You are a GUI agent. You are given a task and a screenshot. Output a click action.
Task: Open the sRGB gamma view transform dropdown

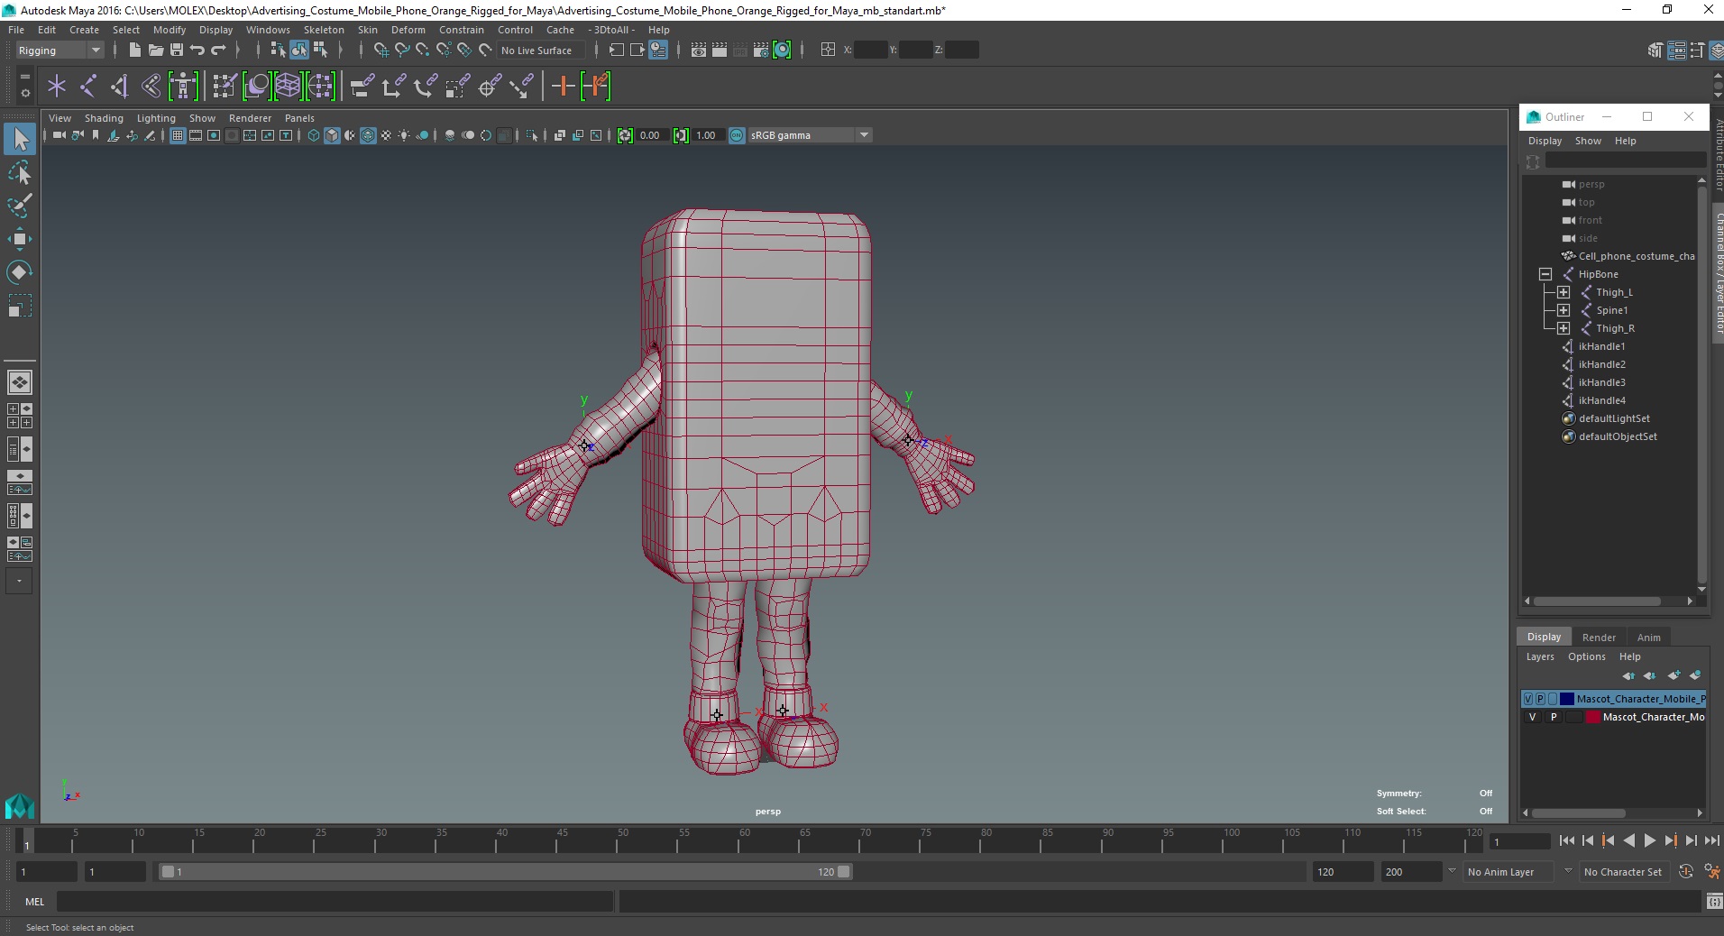tap(864, 135)
